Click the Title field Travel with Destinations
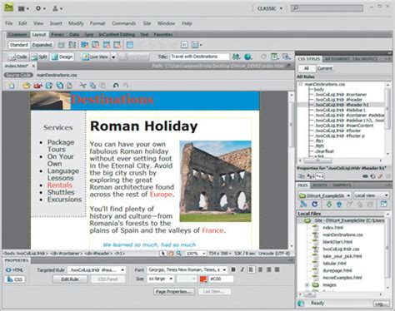 (200, 57)
